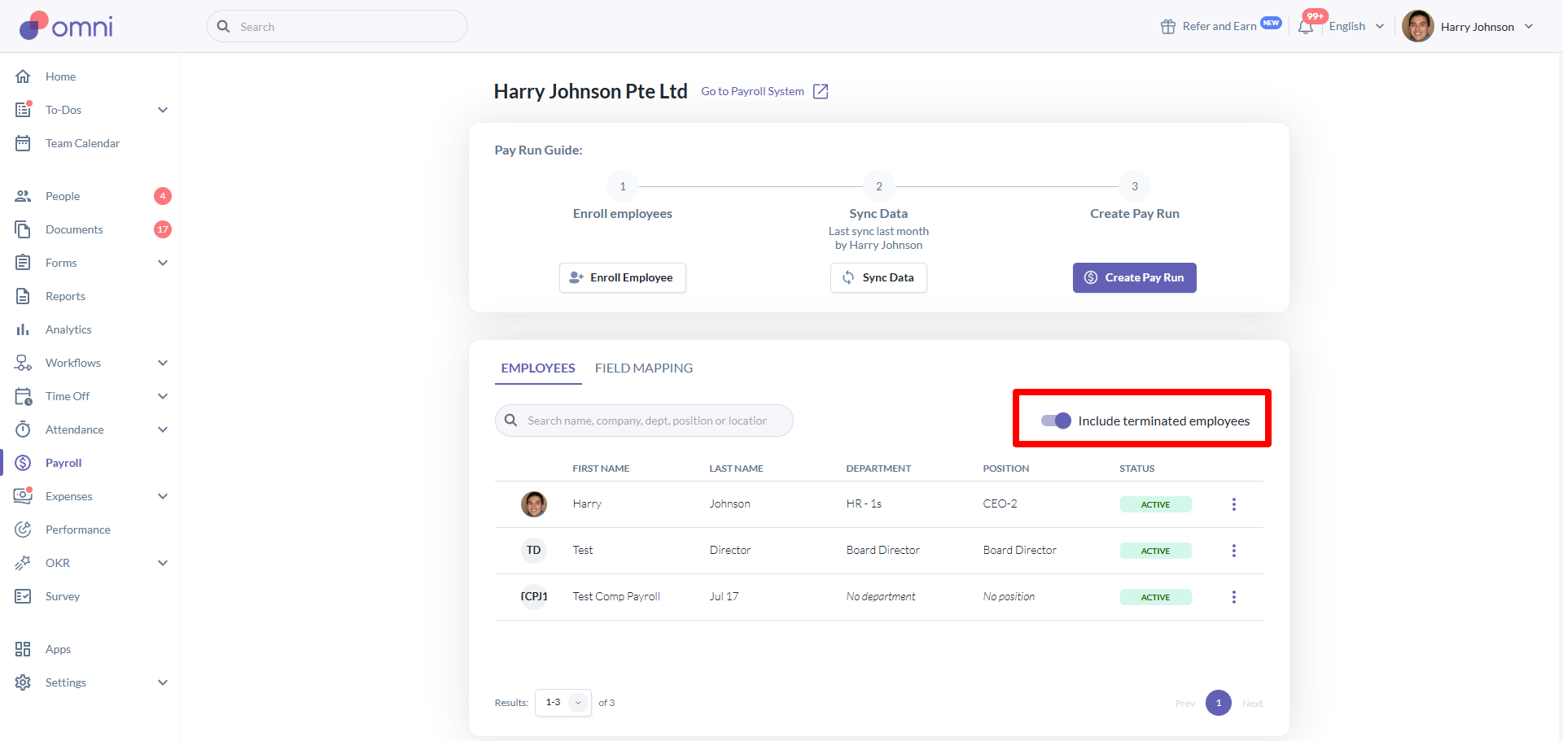Click the To-Dos checklist icon
This screenshot has width=1563, height=741.
coord(23,110)
